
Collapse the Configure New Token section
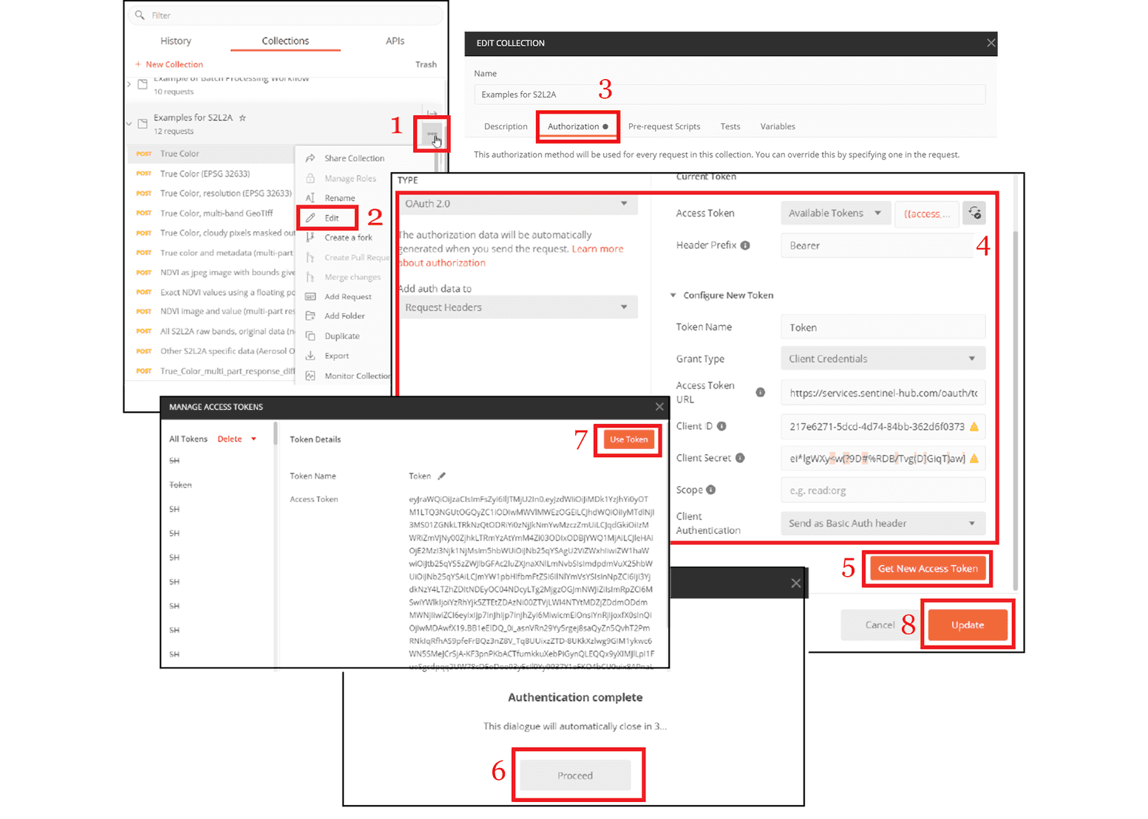[673, 295]
